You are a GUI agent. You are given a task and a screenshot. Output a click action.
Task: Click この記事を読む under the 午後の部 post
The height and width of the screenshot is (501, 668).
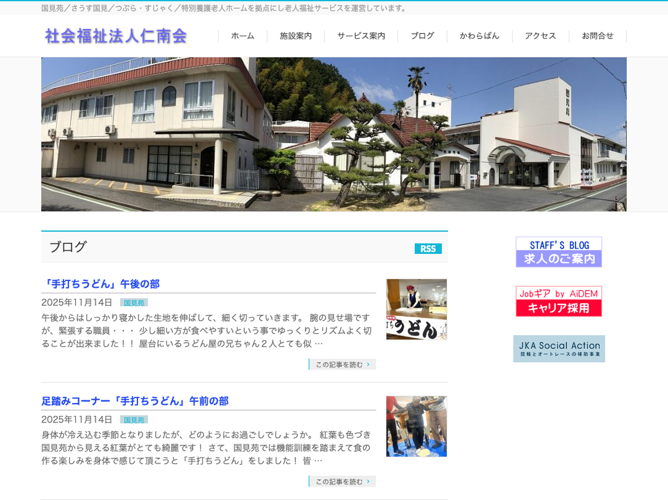click(342, 365)
